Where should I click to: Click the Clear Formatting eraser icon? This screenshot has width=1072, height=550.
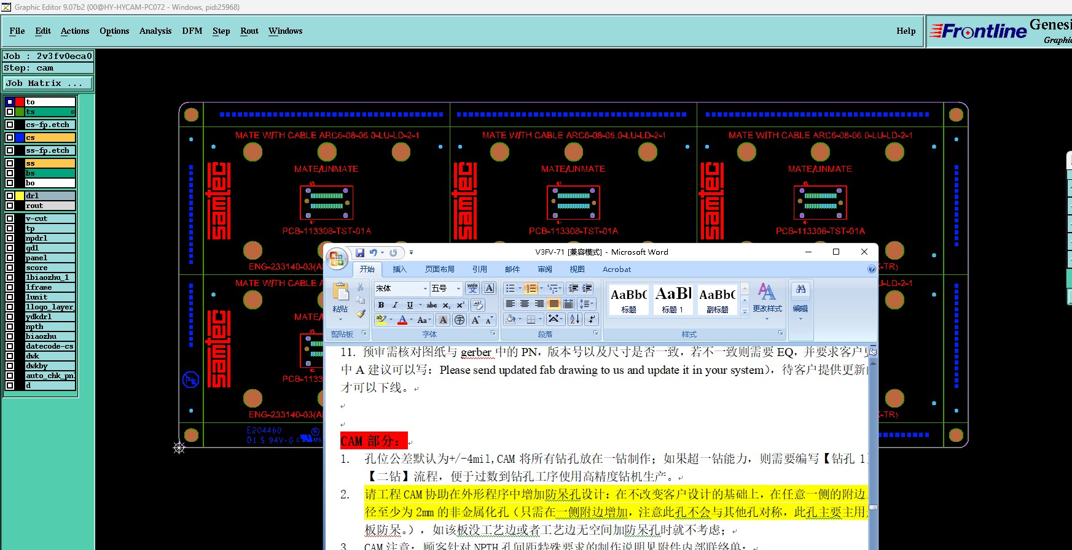[x=477, y=304]
